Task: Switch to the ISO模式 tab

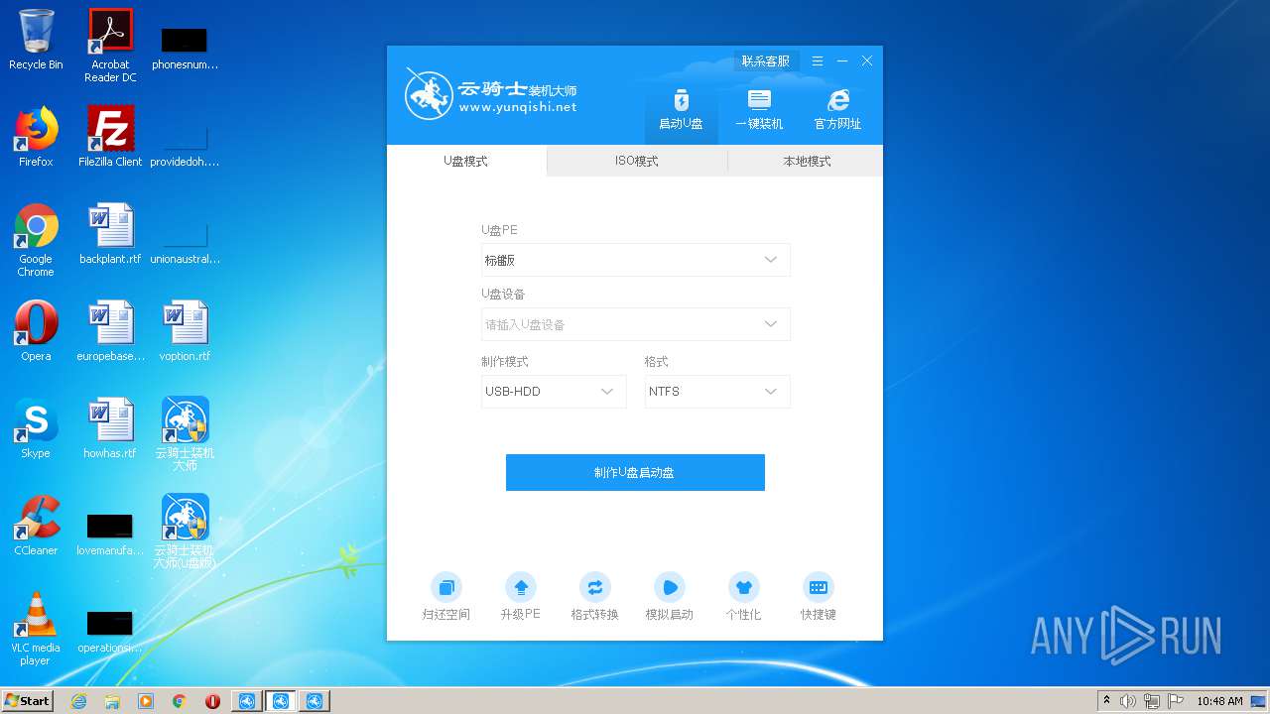Action: pos(637,161)
